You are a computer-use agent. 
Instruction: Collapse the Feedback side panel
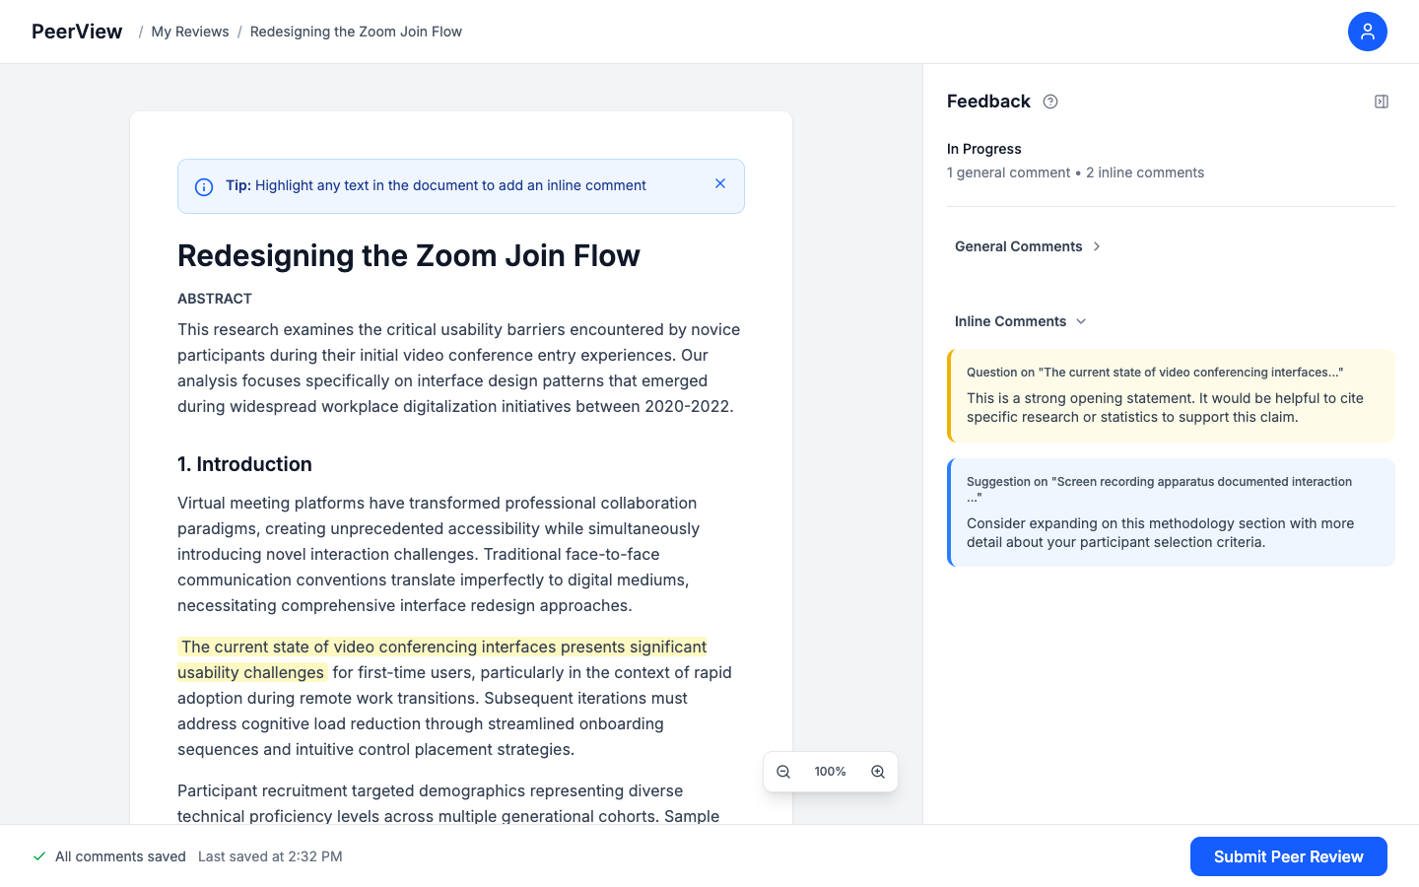click(1382, 102)
